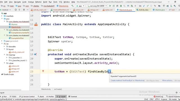Click the Git Rollback undo arrow icon
180x101 pixels.
(155, 6)
